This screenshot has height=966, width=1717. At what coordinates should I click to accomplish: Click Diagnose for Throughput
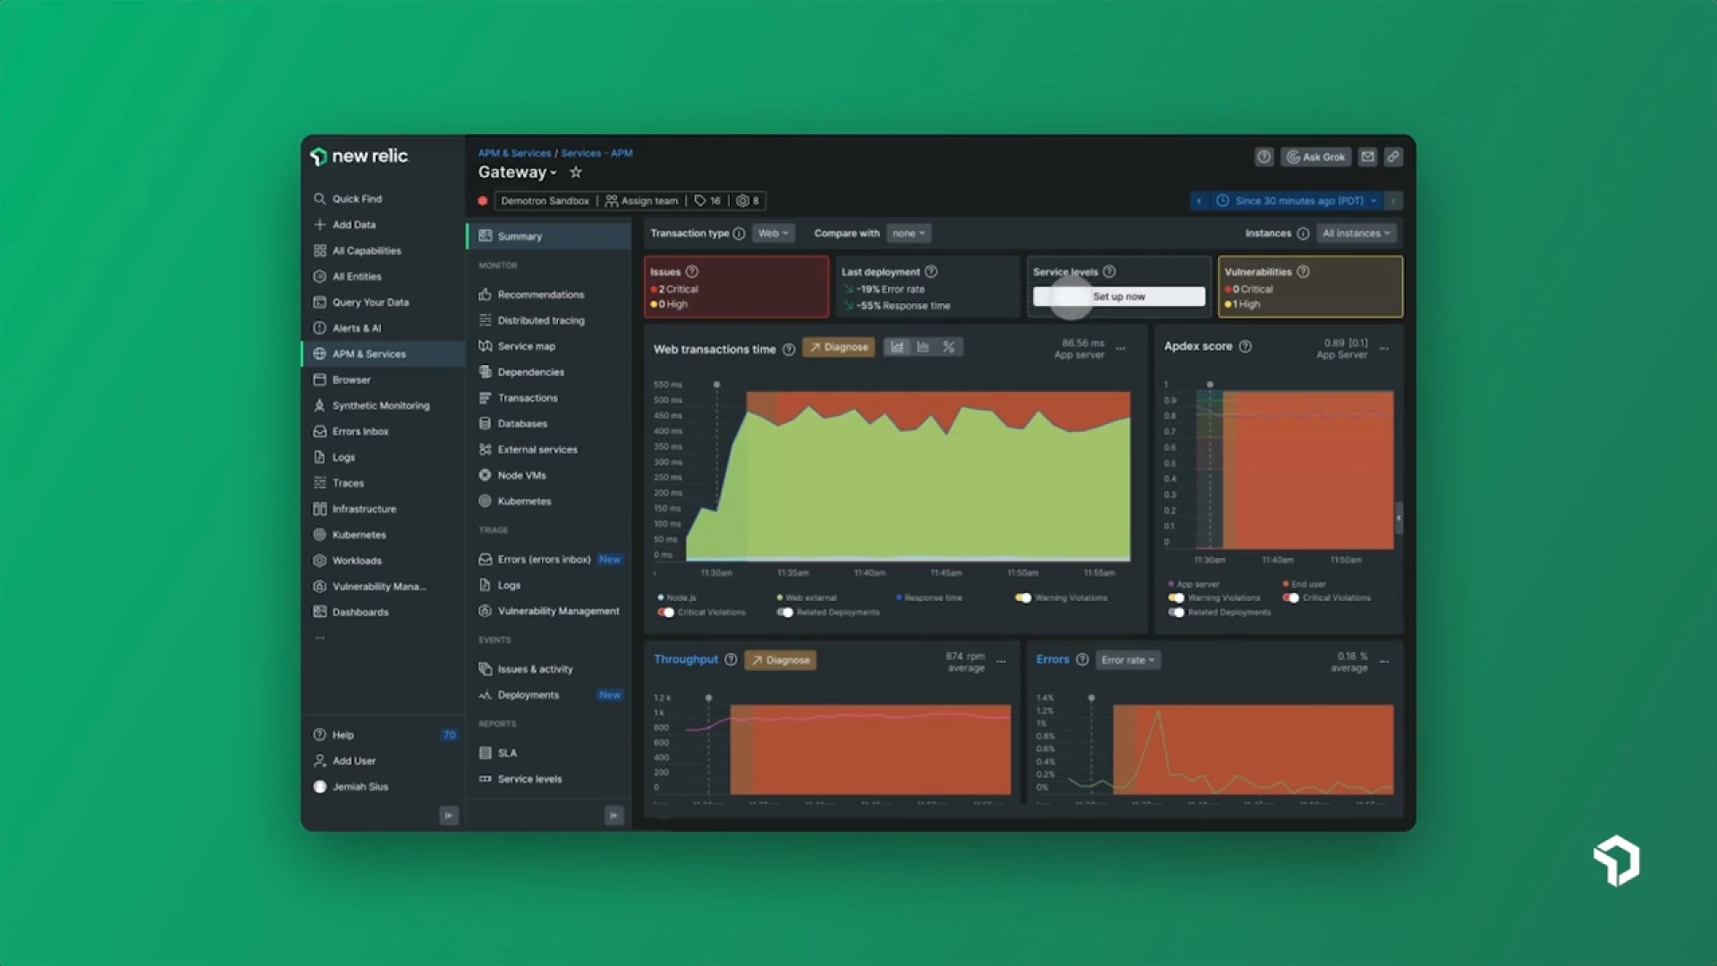[x=780, y=660]
